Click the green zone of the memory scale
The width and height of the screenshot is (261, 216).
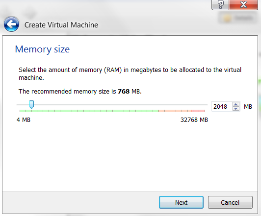89,111
